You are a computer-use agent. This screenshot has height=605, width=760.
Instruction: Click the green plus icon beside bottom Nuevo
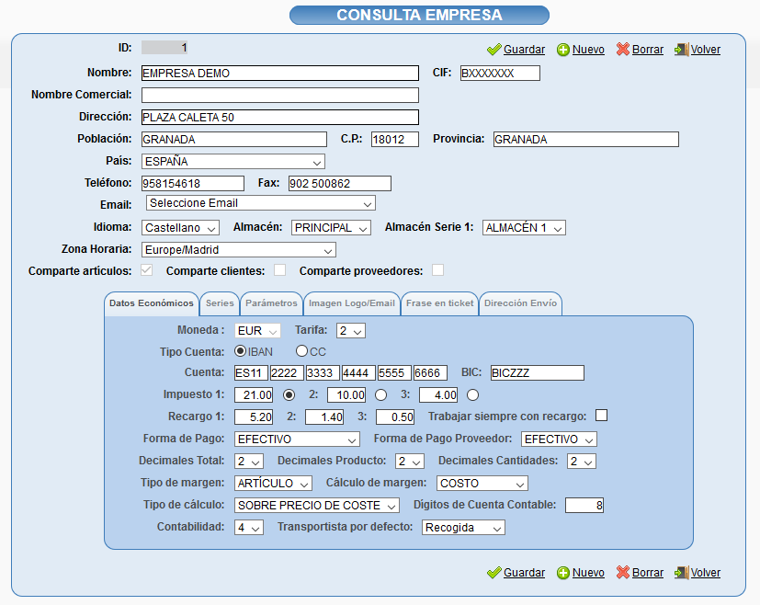563,573
